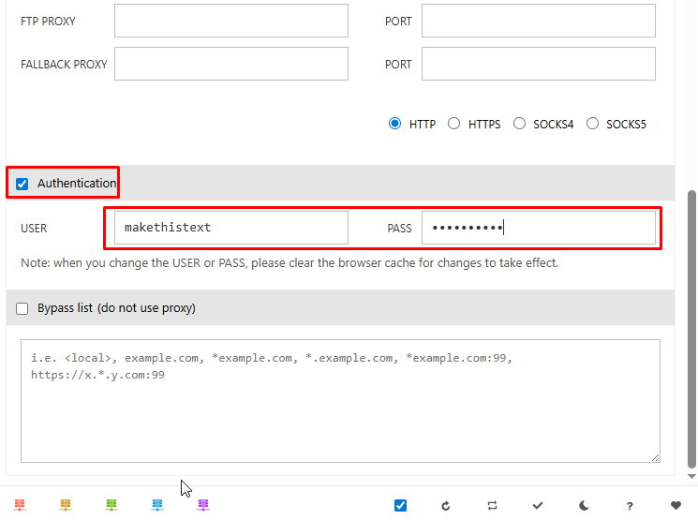Click the USER input field
This screenshot has width=698, height=520.
(230, 228)
